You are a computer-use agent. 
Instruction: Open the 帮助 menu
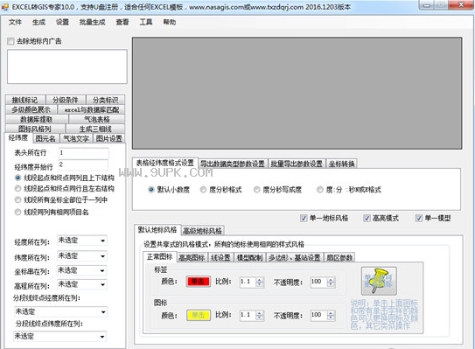[x=170, y=22]
